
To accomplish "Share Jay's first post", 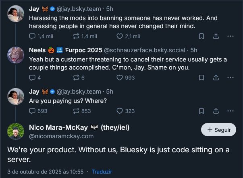I will [216, 36].
